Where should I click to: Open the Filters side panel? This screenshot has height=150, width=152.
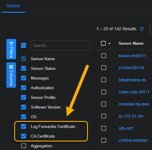click(x=11, y=49)
